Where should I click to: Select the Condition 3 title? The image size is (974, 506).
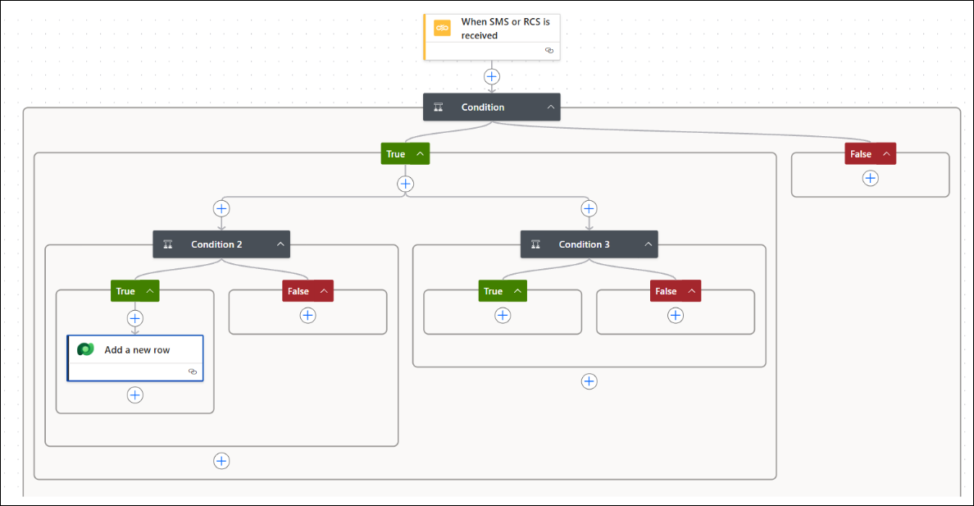(x=584, y=244)
